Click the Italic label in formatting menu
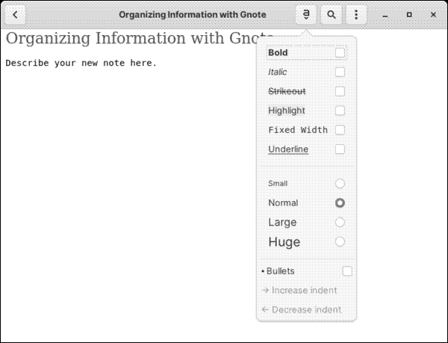 (x=277, y=72)
